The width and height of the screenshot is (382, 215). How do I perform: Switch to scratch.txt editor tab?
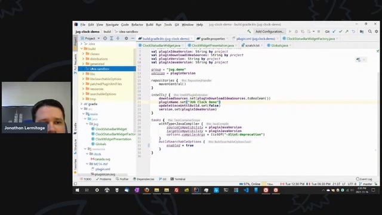pyautogui.click(x=252, y=45)
